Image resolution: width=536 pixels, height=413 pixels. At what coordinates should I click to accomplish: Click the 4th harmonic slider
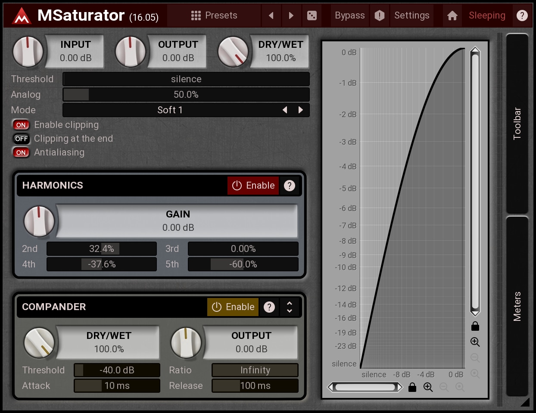[x=102, y=264]
